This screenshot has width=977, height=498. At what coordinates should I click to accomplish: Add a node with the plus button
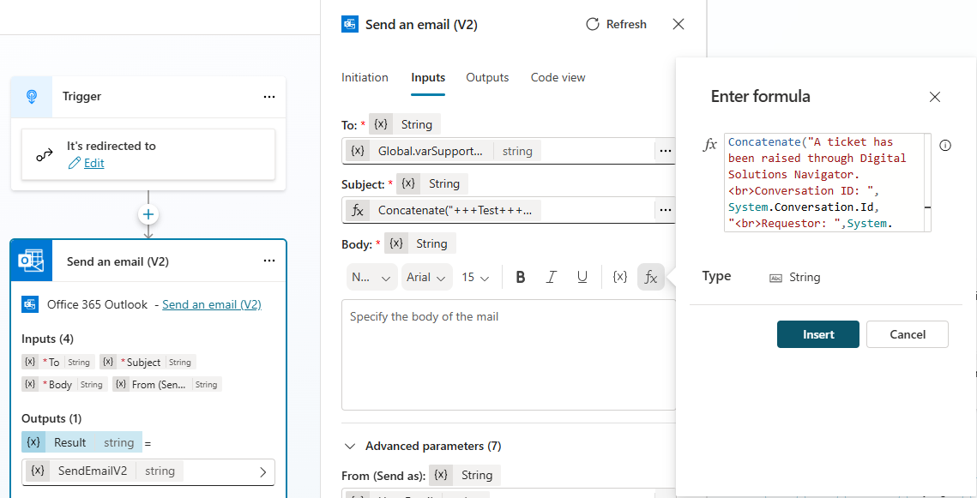coord(148,215)
